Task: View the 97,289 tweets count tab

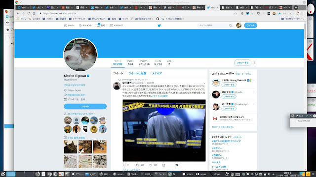Action: (118, 63)
